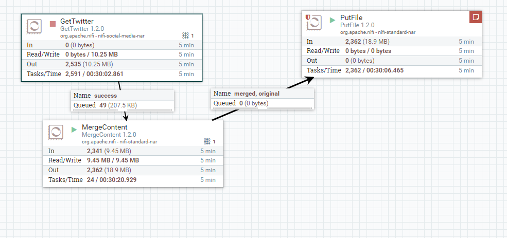Click PutFile Read/Write 0 bytes / 0 bytes
Screen dimensions: 507x238
(x=369, y=51)
